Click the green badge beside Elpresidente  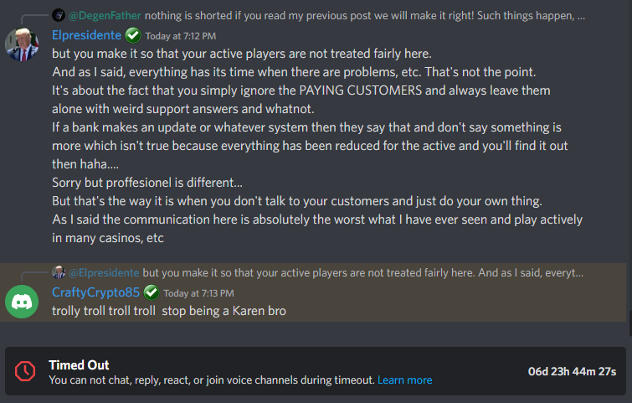132,35
